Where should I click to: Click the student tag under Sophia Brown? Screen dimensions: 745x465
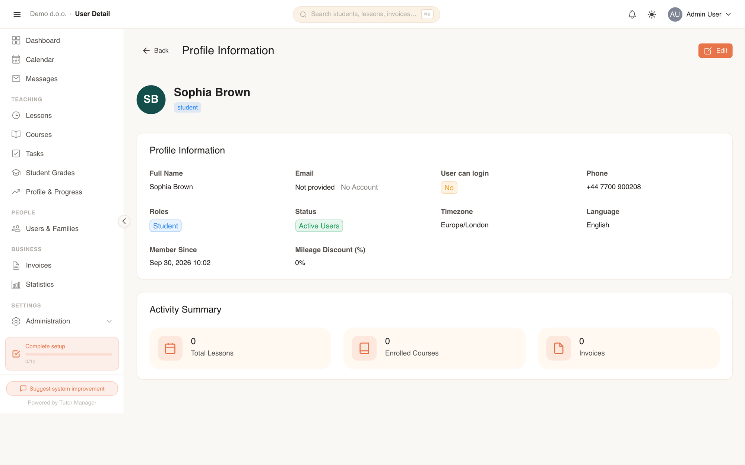coord(187,108)
